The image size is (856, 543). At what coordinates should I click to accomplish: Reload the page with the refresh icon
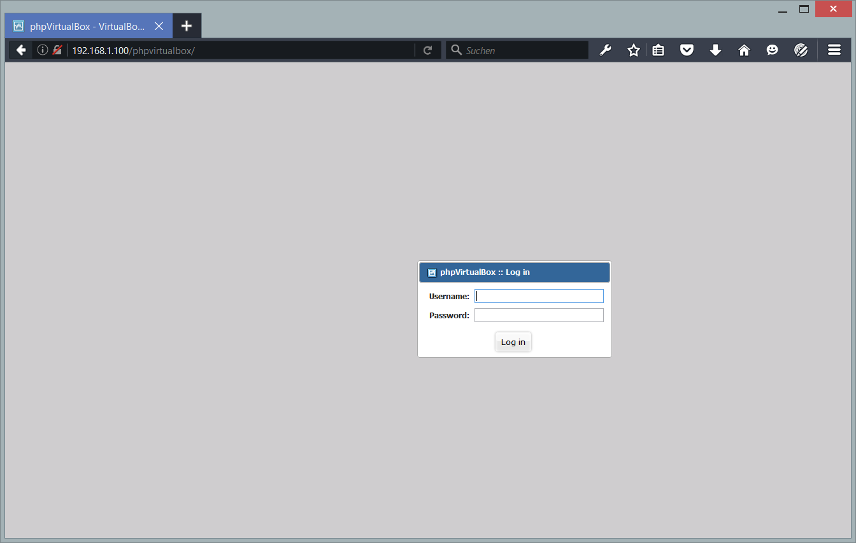point(428,50)
